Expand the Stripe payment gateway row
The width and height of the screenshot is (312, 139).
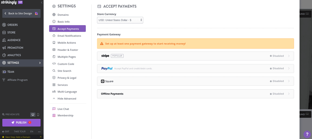pyautogui.click(x=195, y=56)
